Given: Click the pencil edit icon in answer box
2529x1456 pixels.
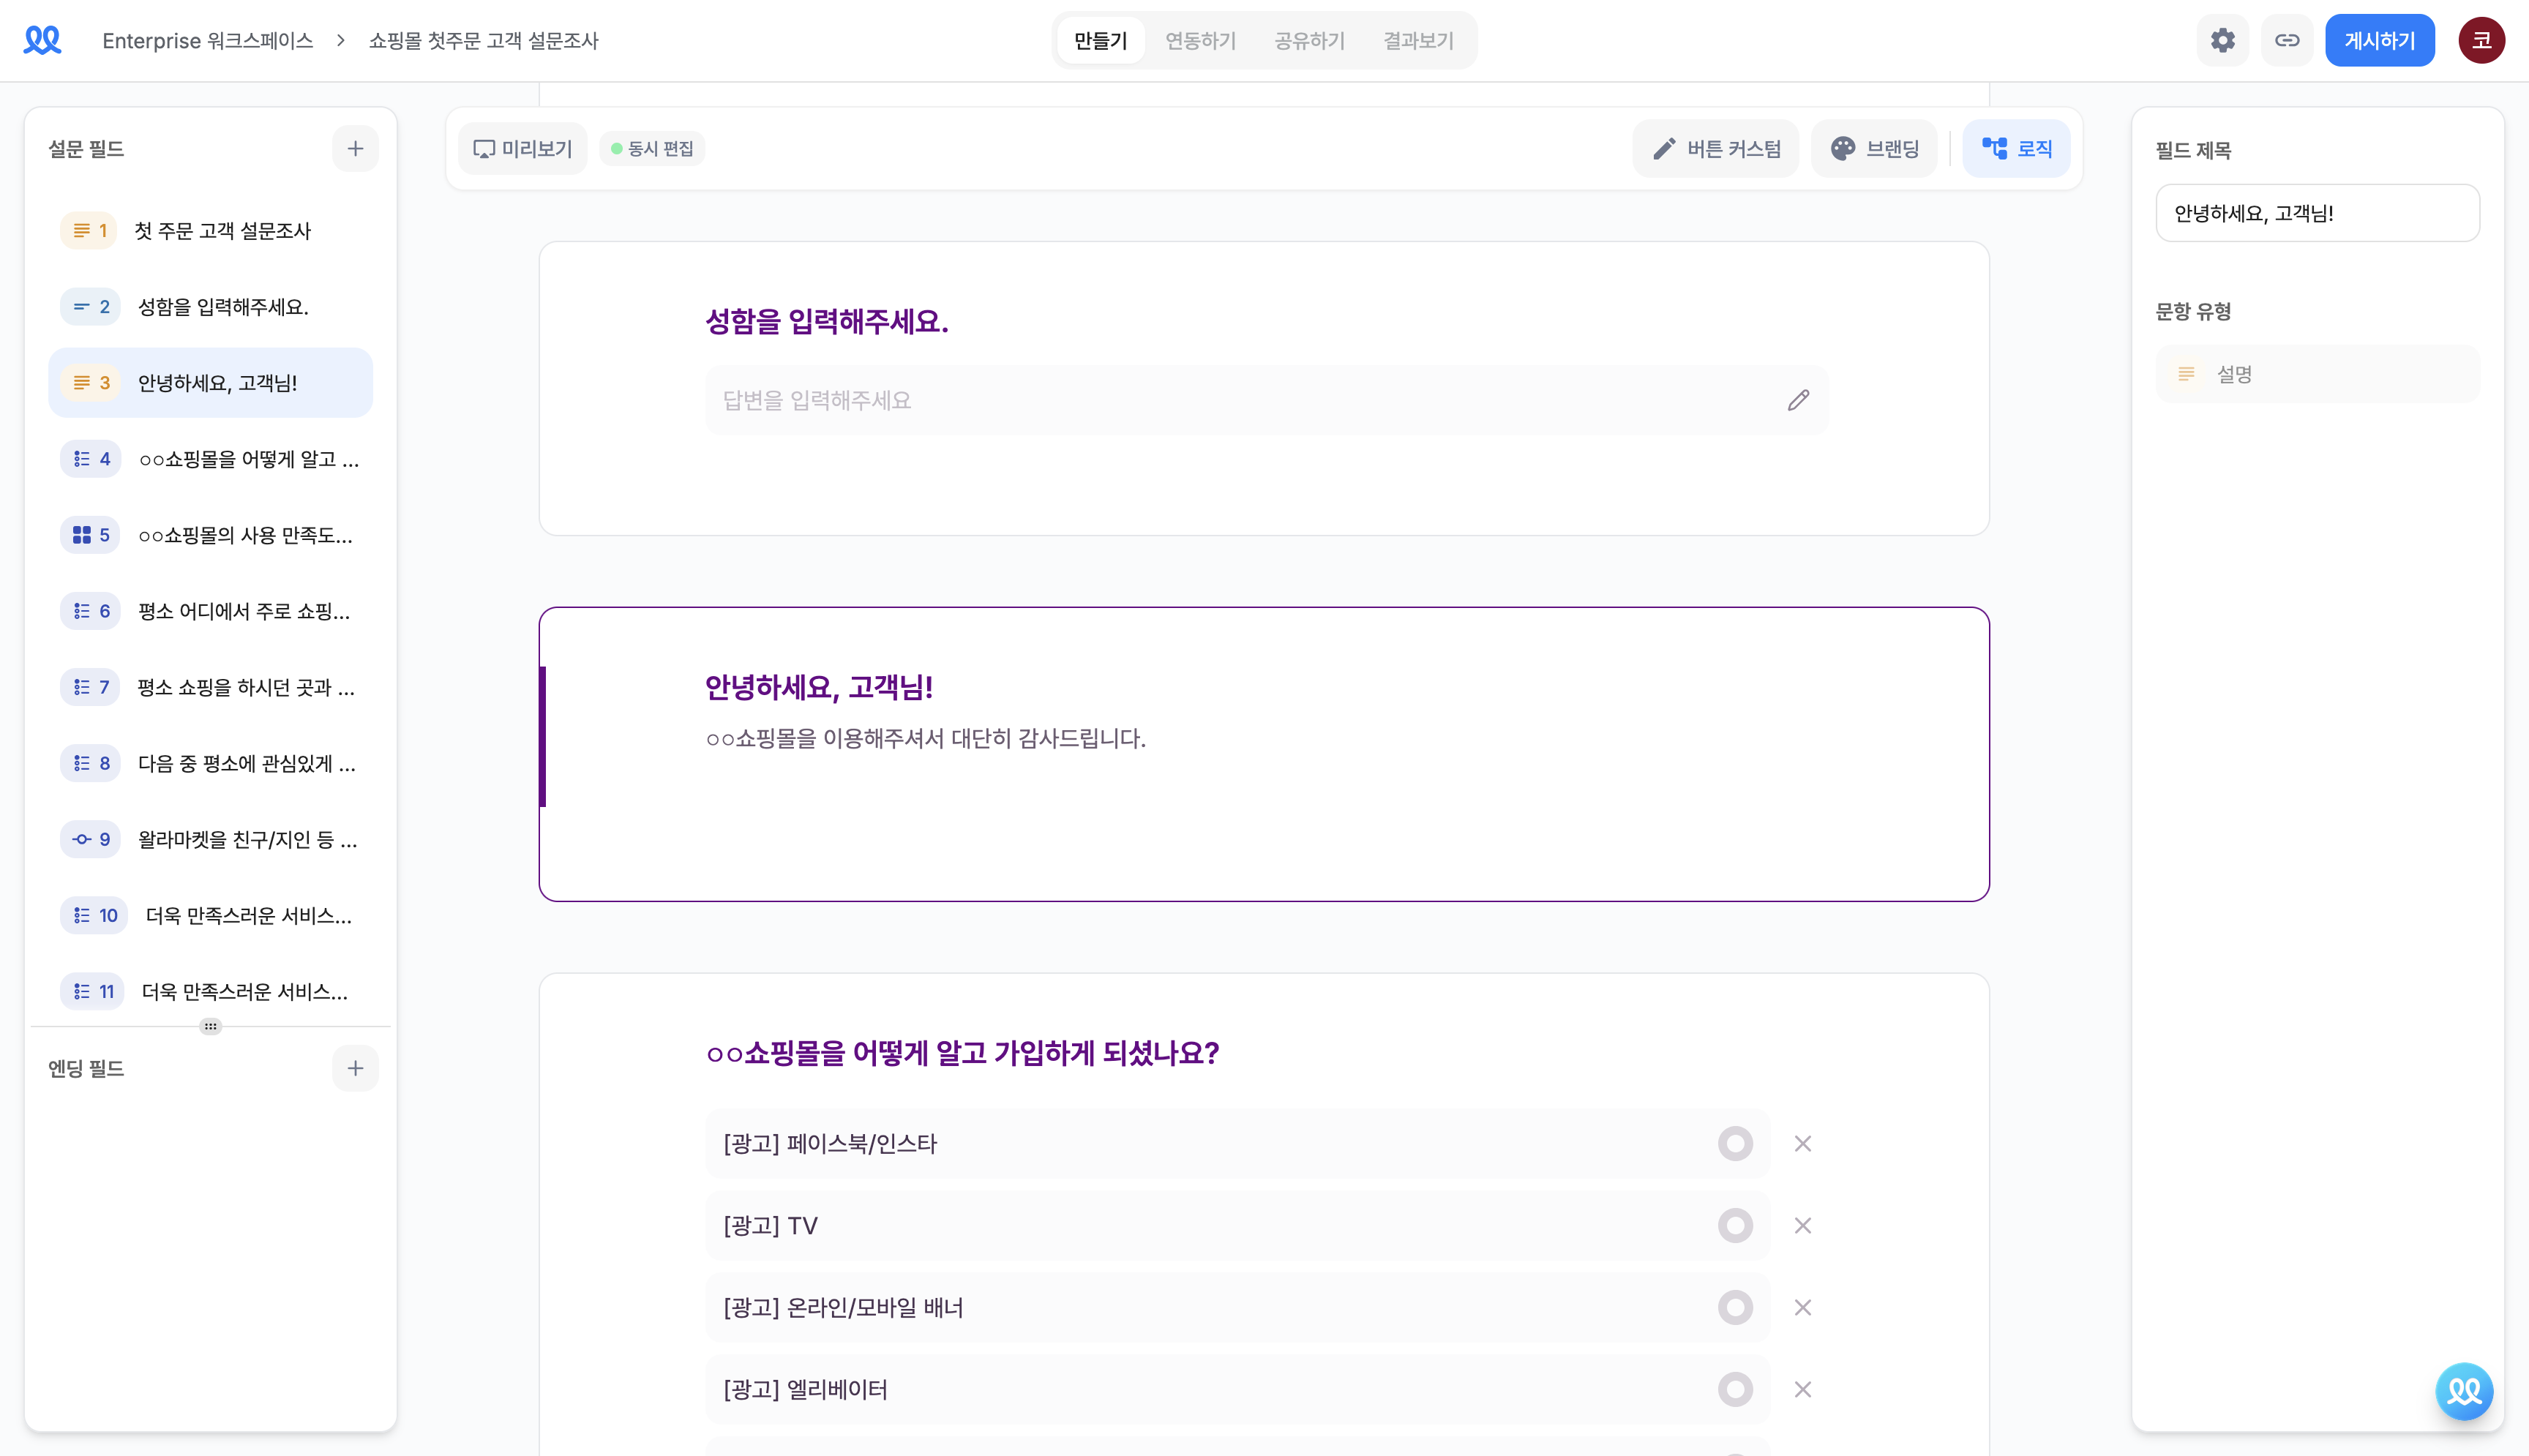Looking at the screenshot, I should [1798, 400].
